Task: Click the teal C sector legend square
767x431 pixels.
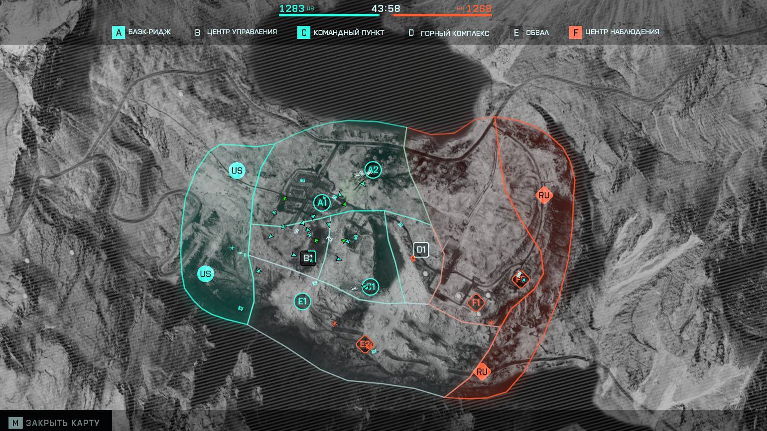Action: point(304,33)
